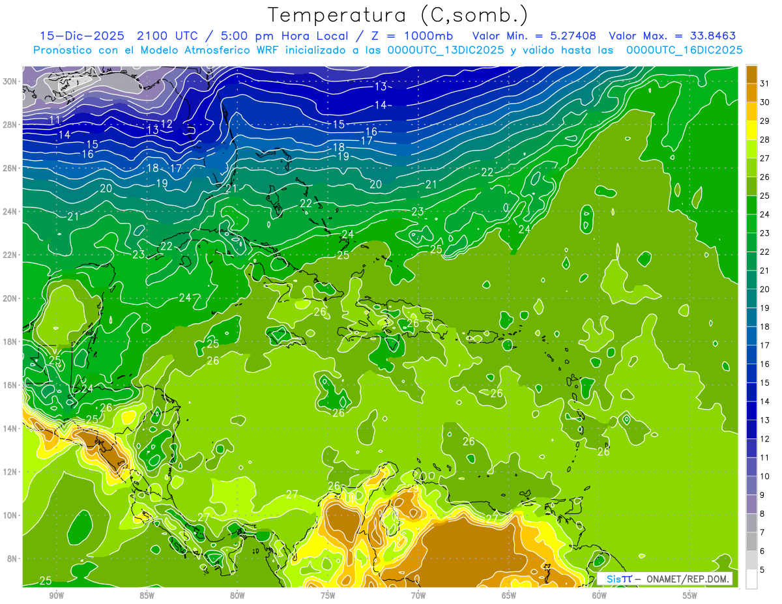
Task: Click the '18N' latitude axis label
Action: pos(10,341)
